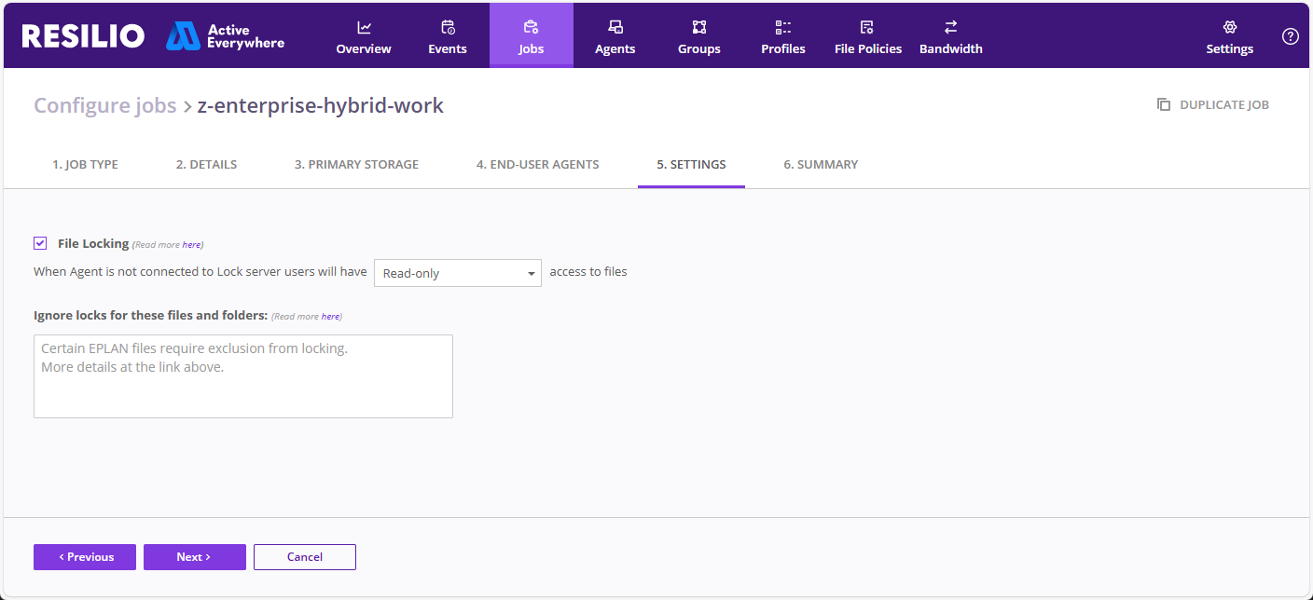Open Ignore locks 'here' read more link
1313x600 pixels.
pos(330,317)
